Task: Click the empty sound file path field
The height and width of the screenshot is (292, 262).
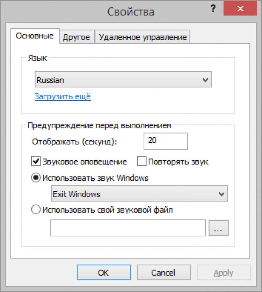Action: 128,228
